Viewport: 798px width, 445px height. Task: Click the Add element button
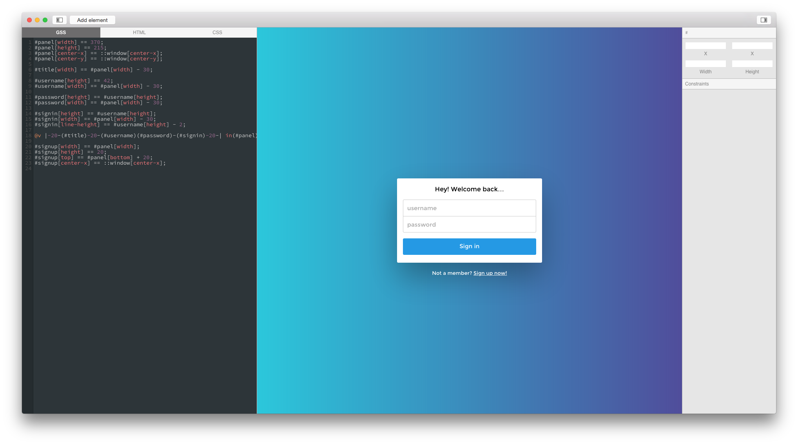click(x=92, y=20)
